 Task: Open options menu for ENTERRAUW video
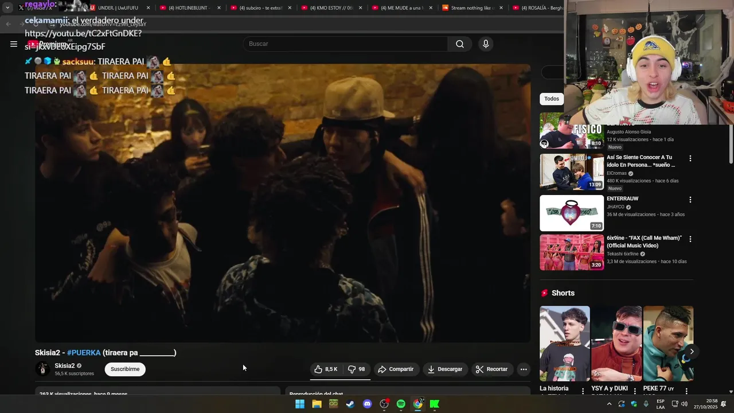[690, 200]
